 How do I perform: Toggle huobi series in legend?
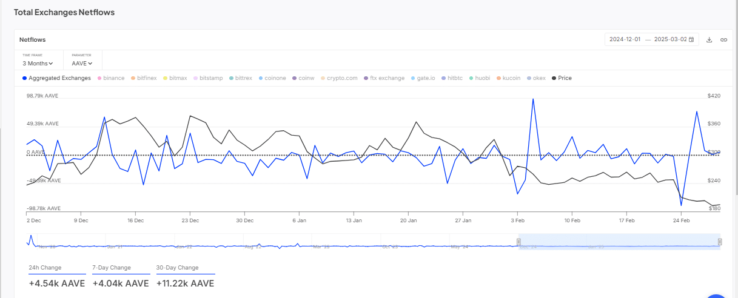pos(480,78)
